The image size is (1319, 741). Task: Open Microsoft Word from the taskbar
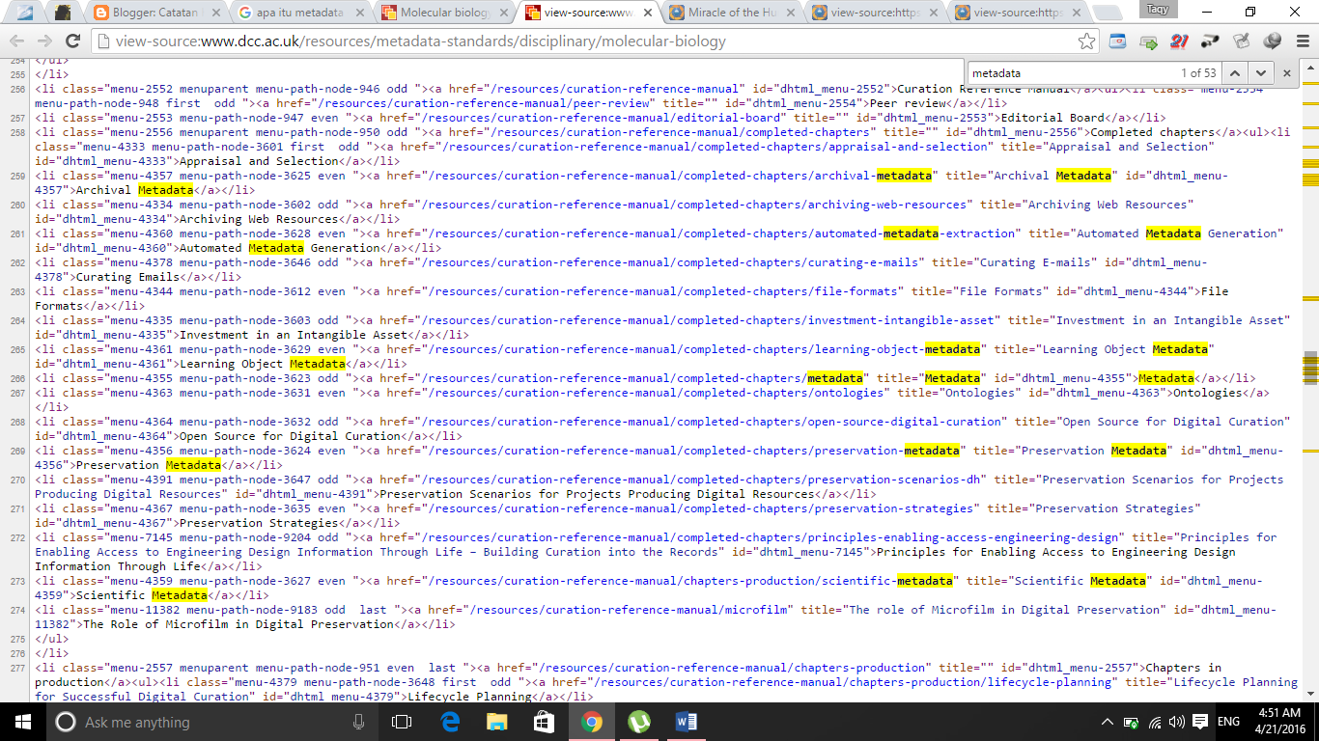tap(687, 721)
